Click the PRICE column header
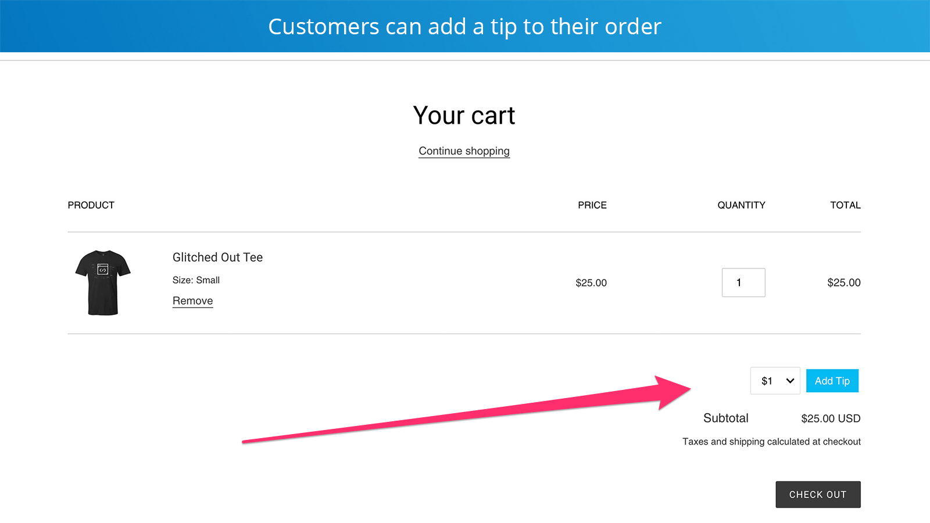Screen dimensions: 930x523 click(x=592, y=205)
